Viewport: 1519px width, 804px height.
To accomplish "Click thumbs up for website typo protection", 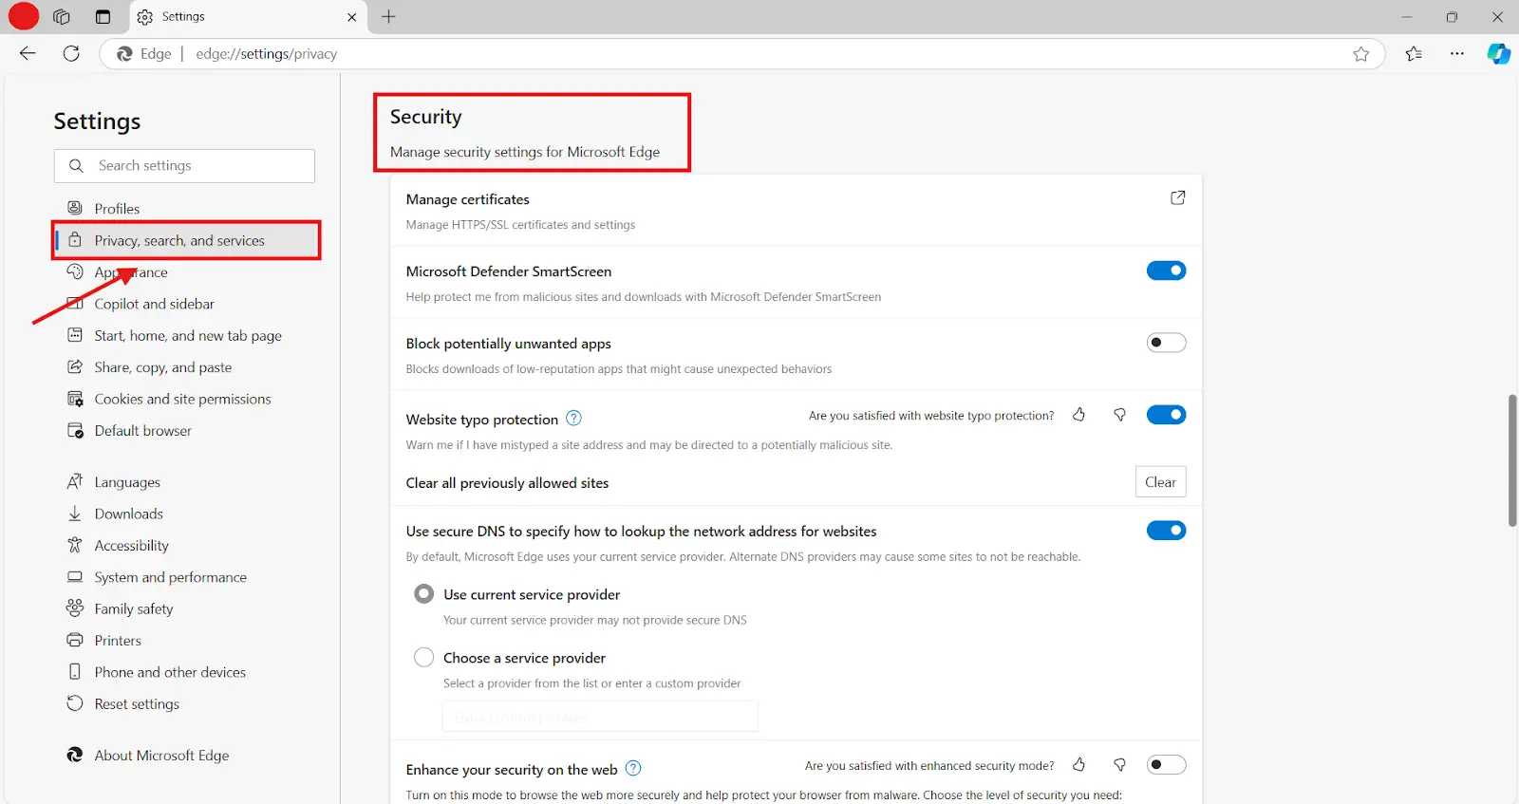I will [x=1078, y=415].
